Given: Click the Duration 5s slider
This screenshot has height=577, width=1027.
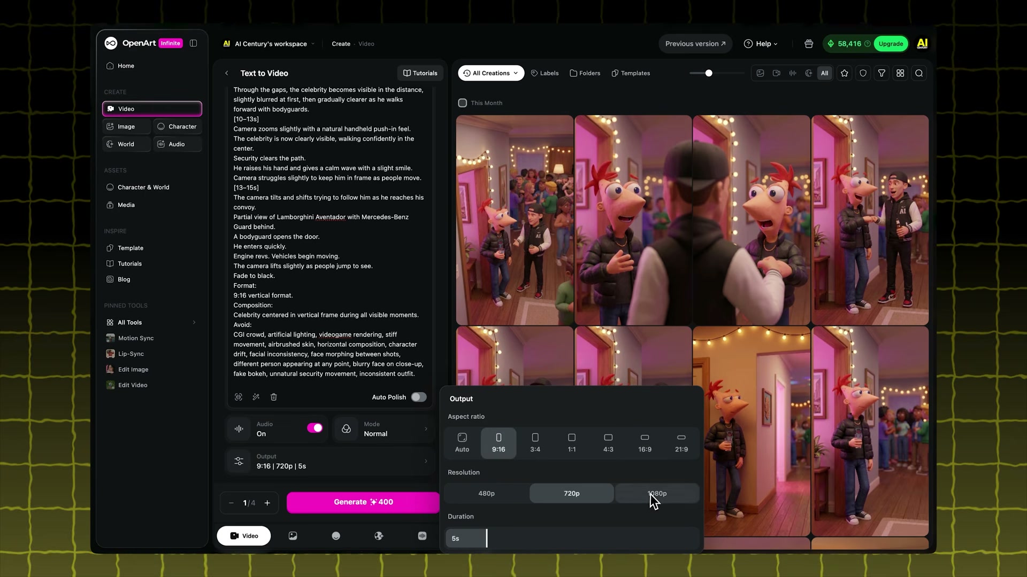Looking at the screenshot, I should pos(572,539).
